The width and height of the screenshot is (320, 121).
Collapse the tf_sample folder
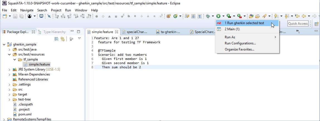(x=14, y=60)
